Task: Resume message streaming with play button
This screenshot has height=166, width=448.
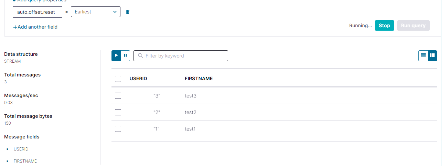Action: 116,55
